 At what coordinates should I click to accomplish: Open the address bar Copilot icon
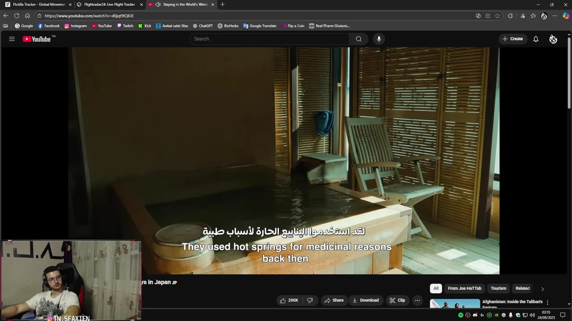click(478, 16)
